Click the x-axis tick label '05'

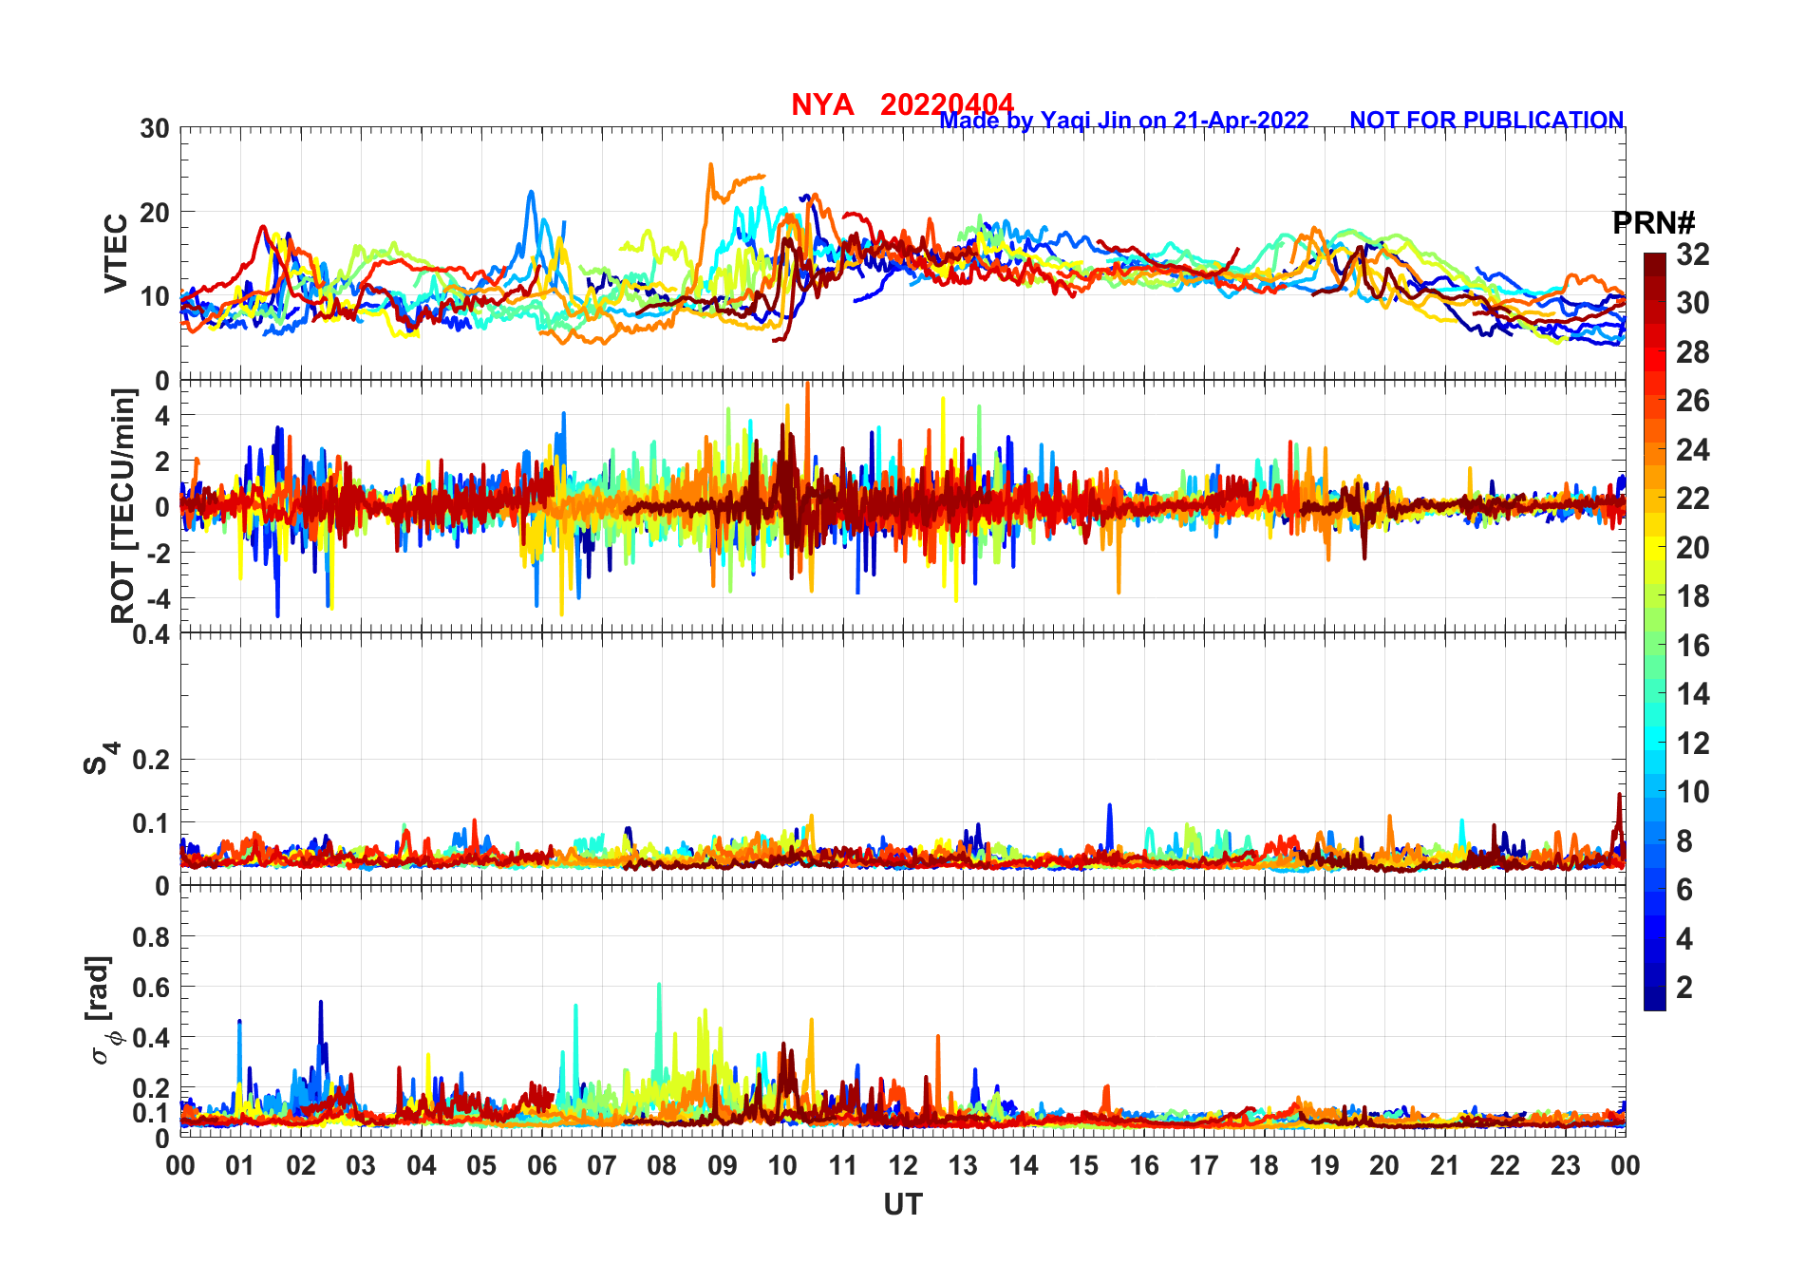(481, 1165)
